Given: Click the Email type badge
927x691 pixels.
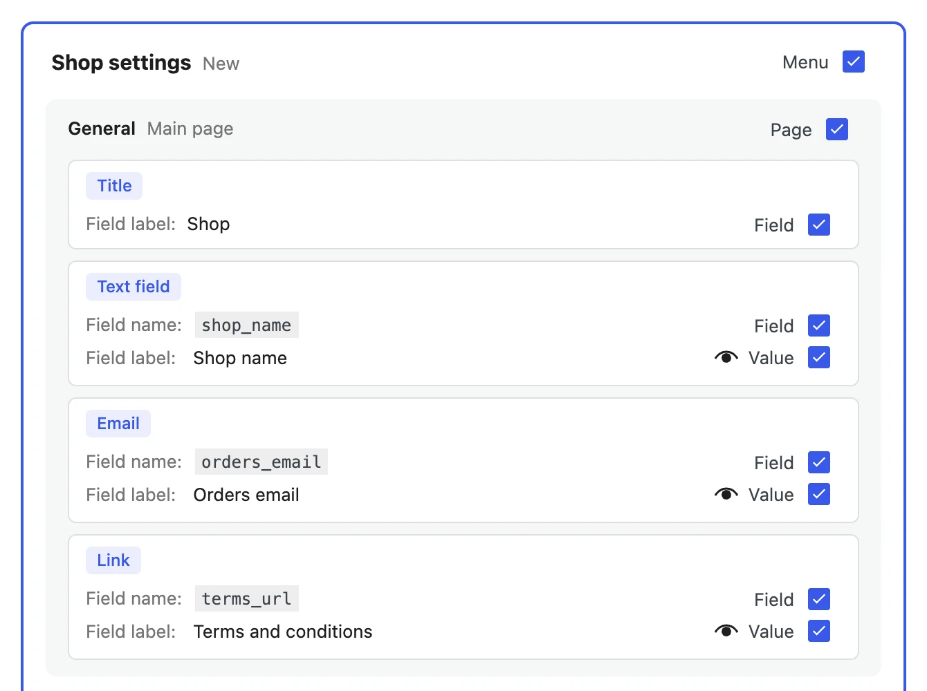Looking at the screenshot, I should click(x=118, y=424).
